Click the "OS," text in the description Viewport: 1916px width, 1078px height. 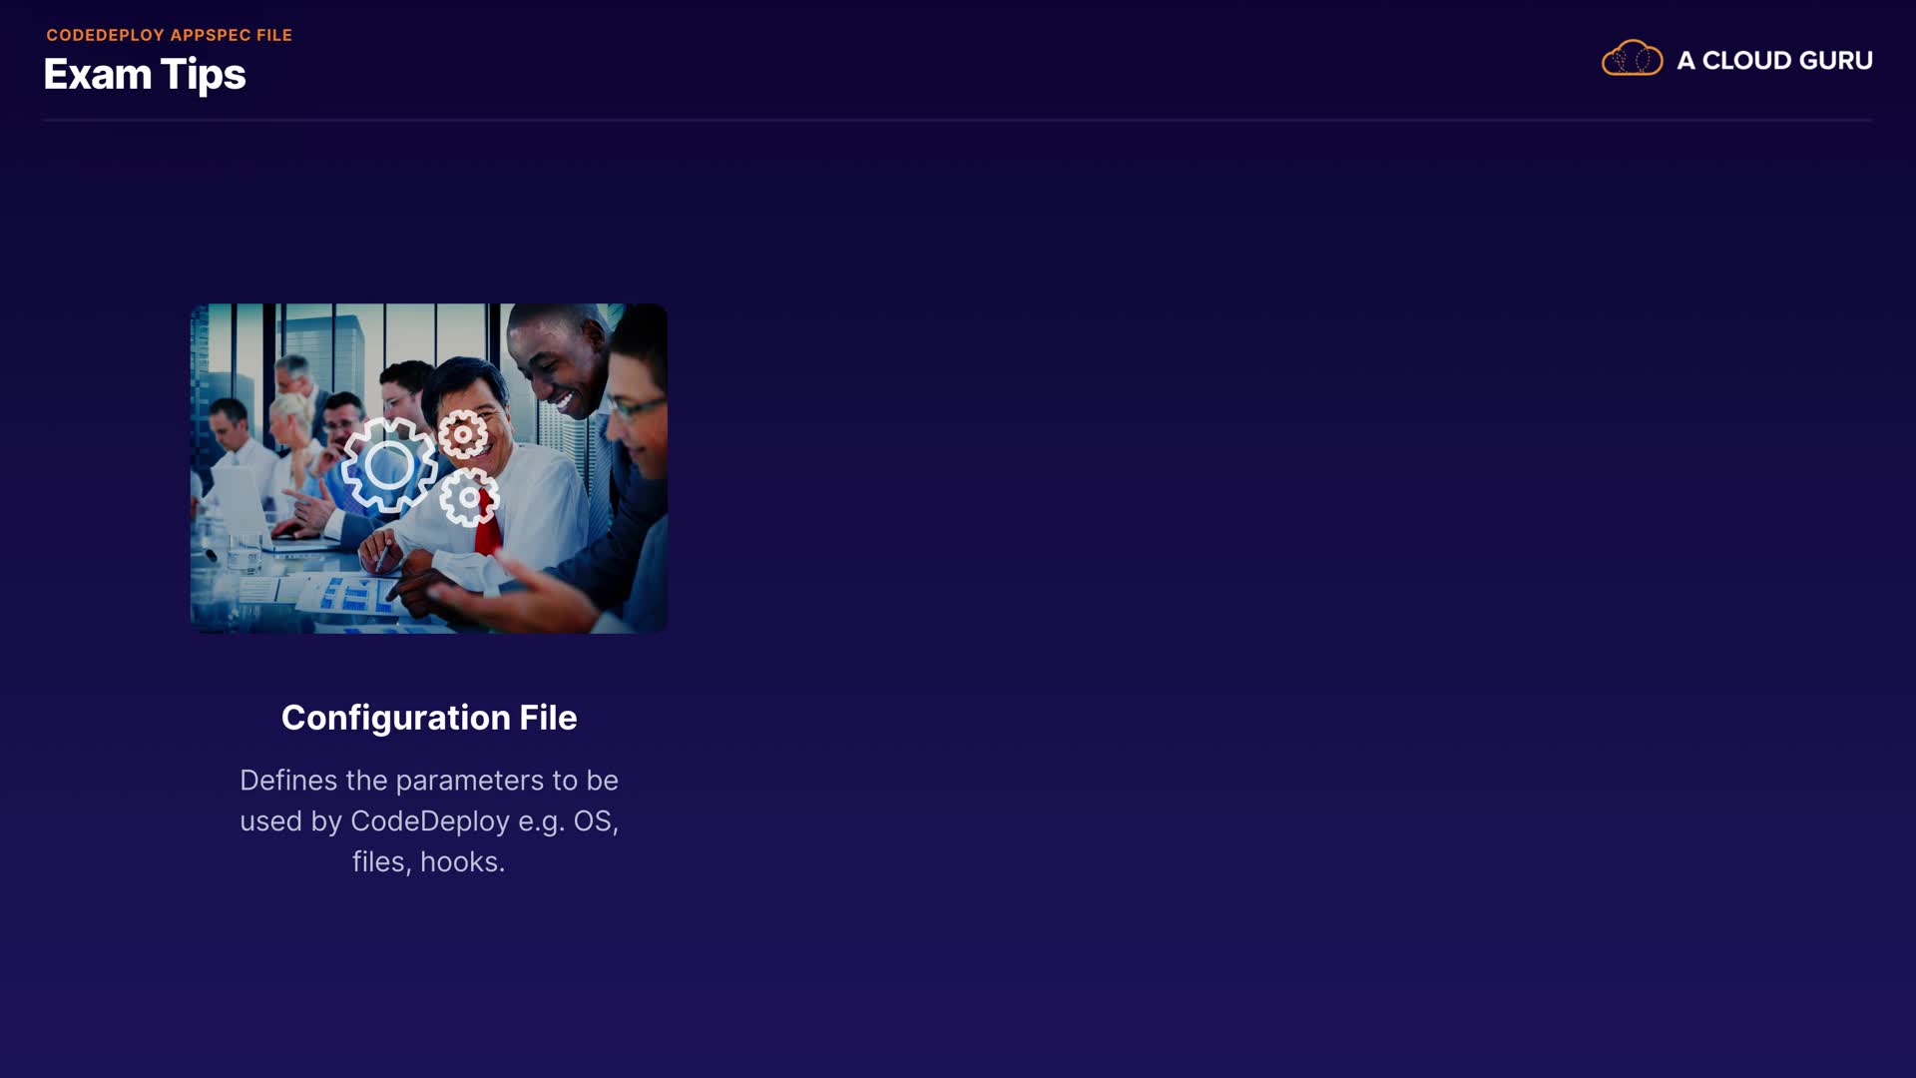click(596, 821)
